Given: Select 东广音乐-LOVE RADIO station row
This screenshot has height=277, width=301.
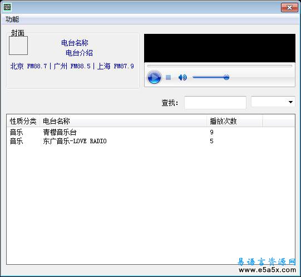Looking at the screenshot, I should click(x=151, y=141).
